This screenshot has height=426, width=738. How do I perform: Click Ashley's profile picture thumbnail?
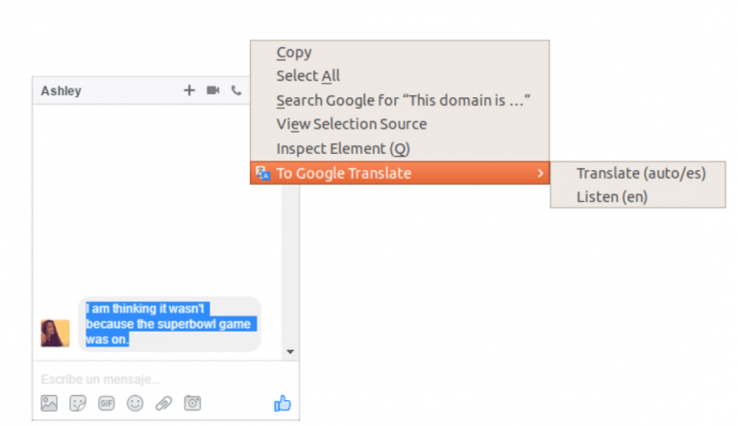[x=55, y=333]
